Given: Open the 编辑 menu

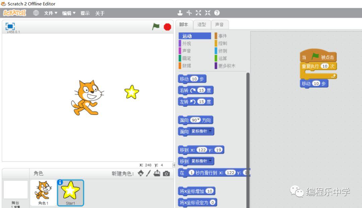Looking at the screenshot, I should tap(69, 13).
